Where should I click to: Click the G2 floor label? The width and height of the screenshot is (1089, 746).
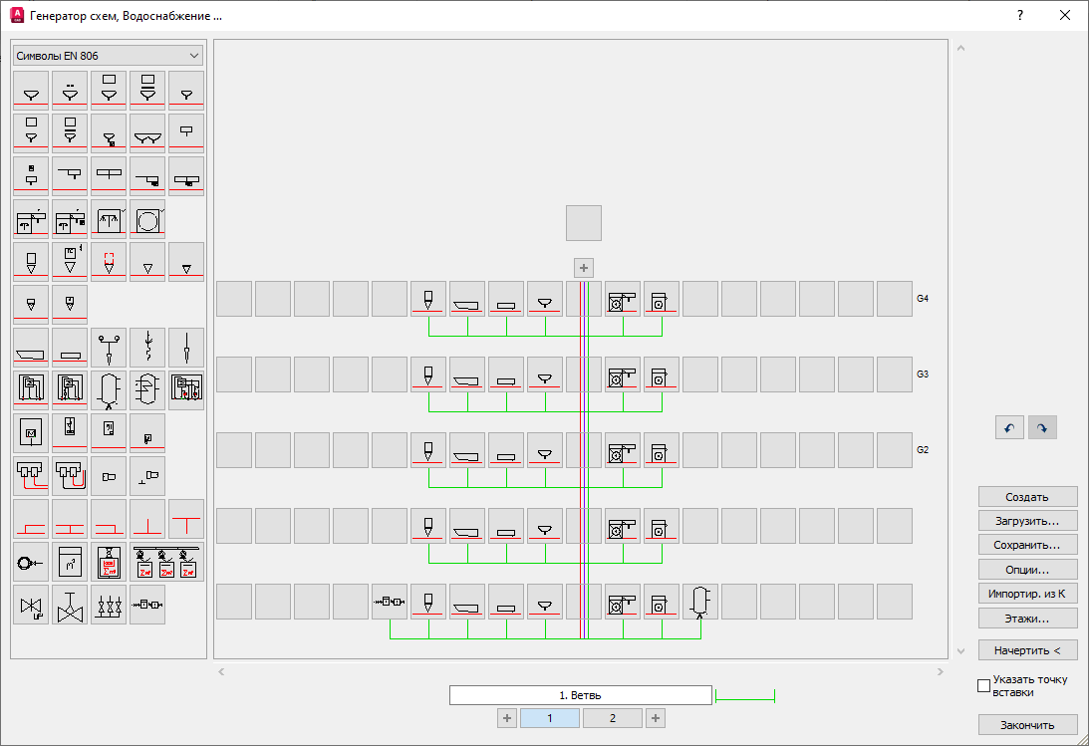[923, 449]
